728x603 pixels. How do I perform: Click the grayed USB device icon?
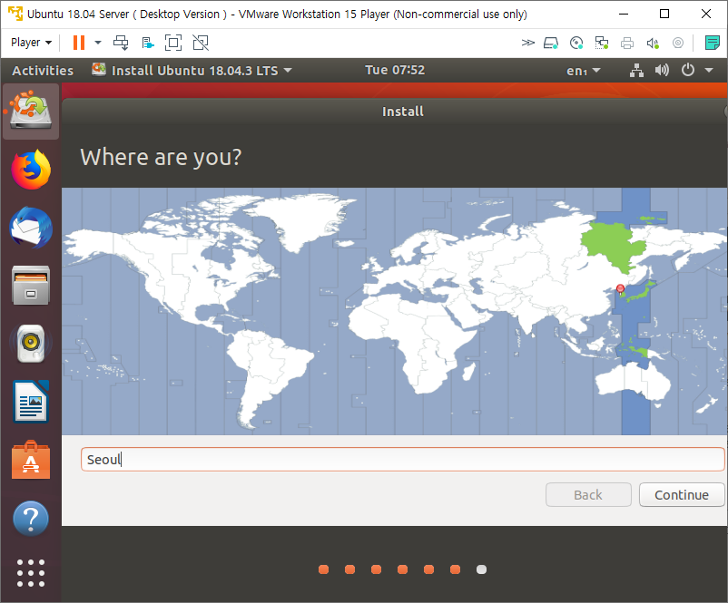pyautogui.click(x=678, y=44)
